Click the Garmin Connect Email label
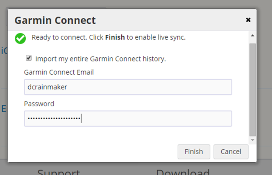The image size is (272, 175). [59, 72]
